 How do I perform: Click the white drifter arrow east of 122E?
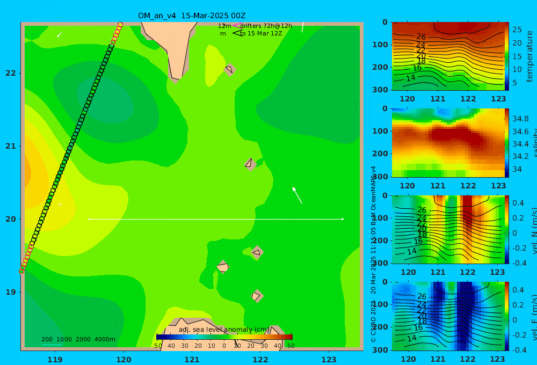(x=297, y=195)
